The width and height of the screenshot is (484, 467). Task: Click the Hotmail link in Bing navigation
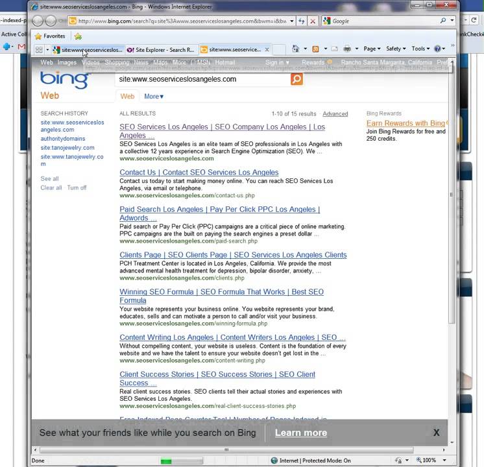coord(225,62)
